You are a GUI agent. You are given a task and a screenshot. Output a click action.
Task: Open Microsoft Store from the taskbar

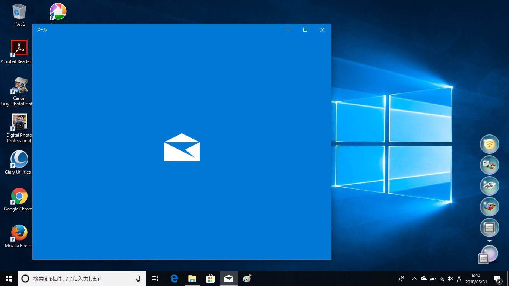click(x=211, y=279)
